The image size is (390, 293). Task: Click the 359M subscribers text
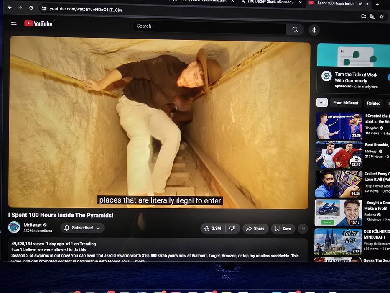(38, 231)
